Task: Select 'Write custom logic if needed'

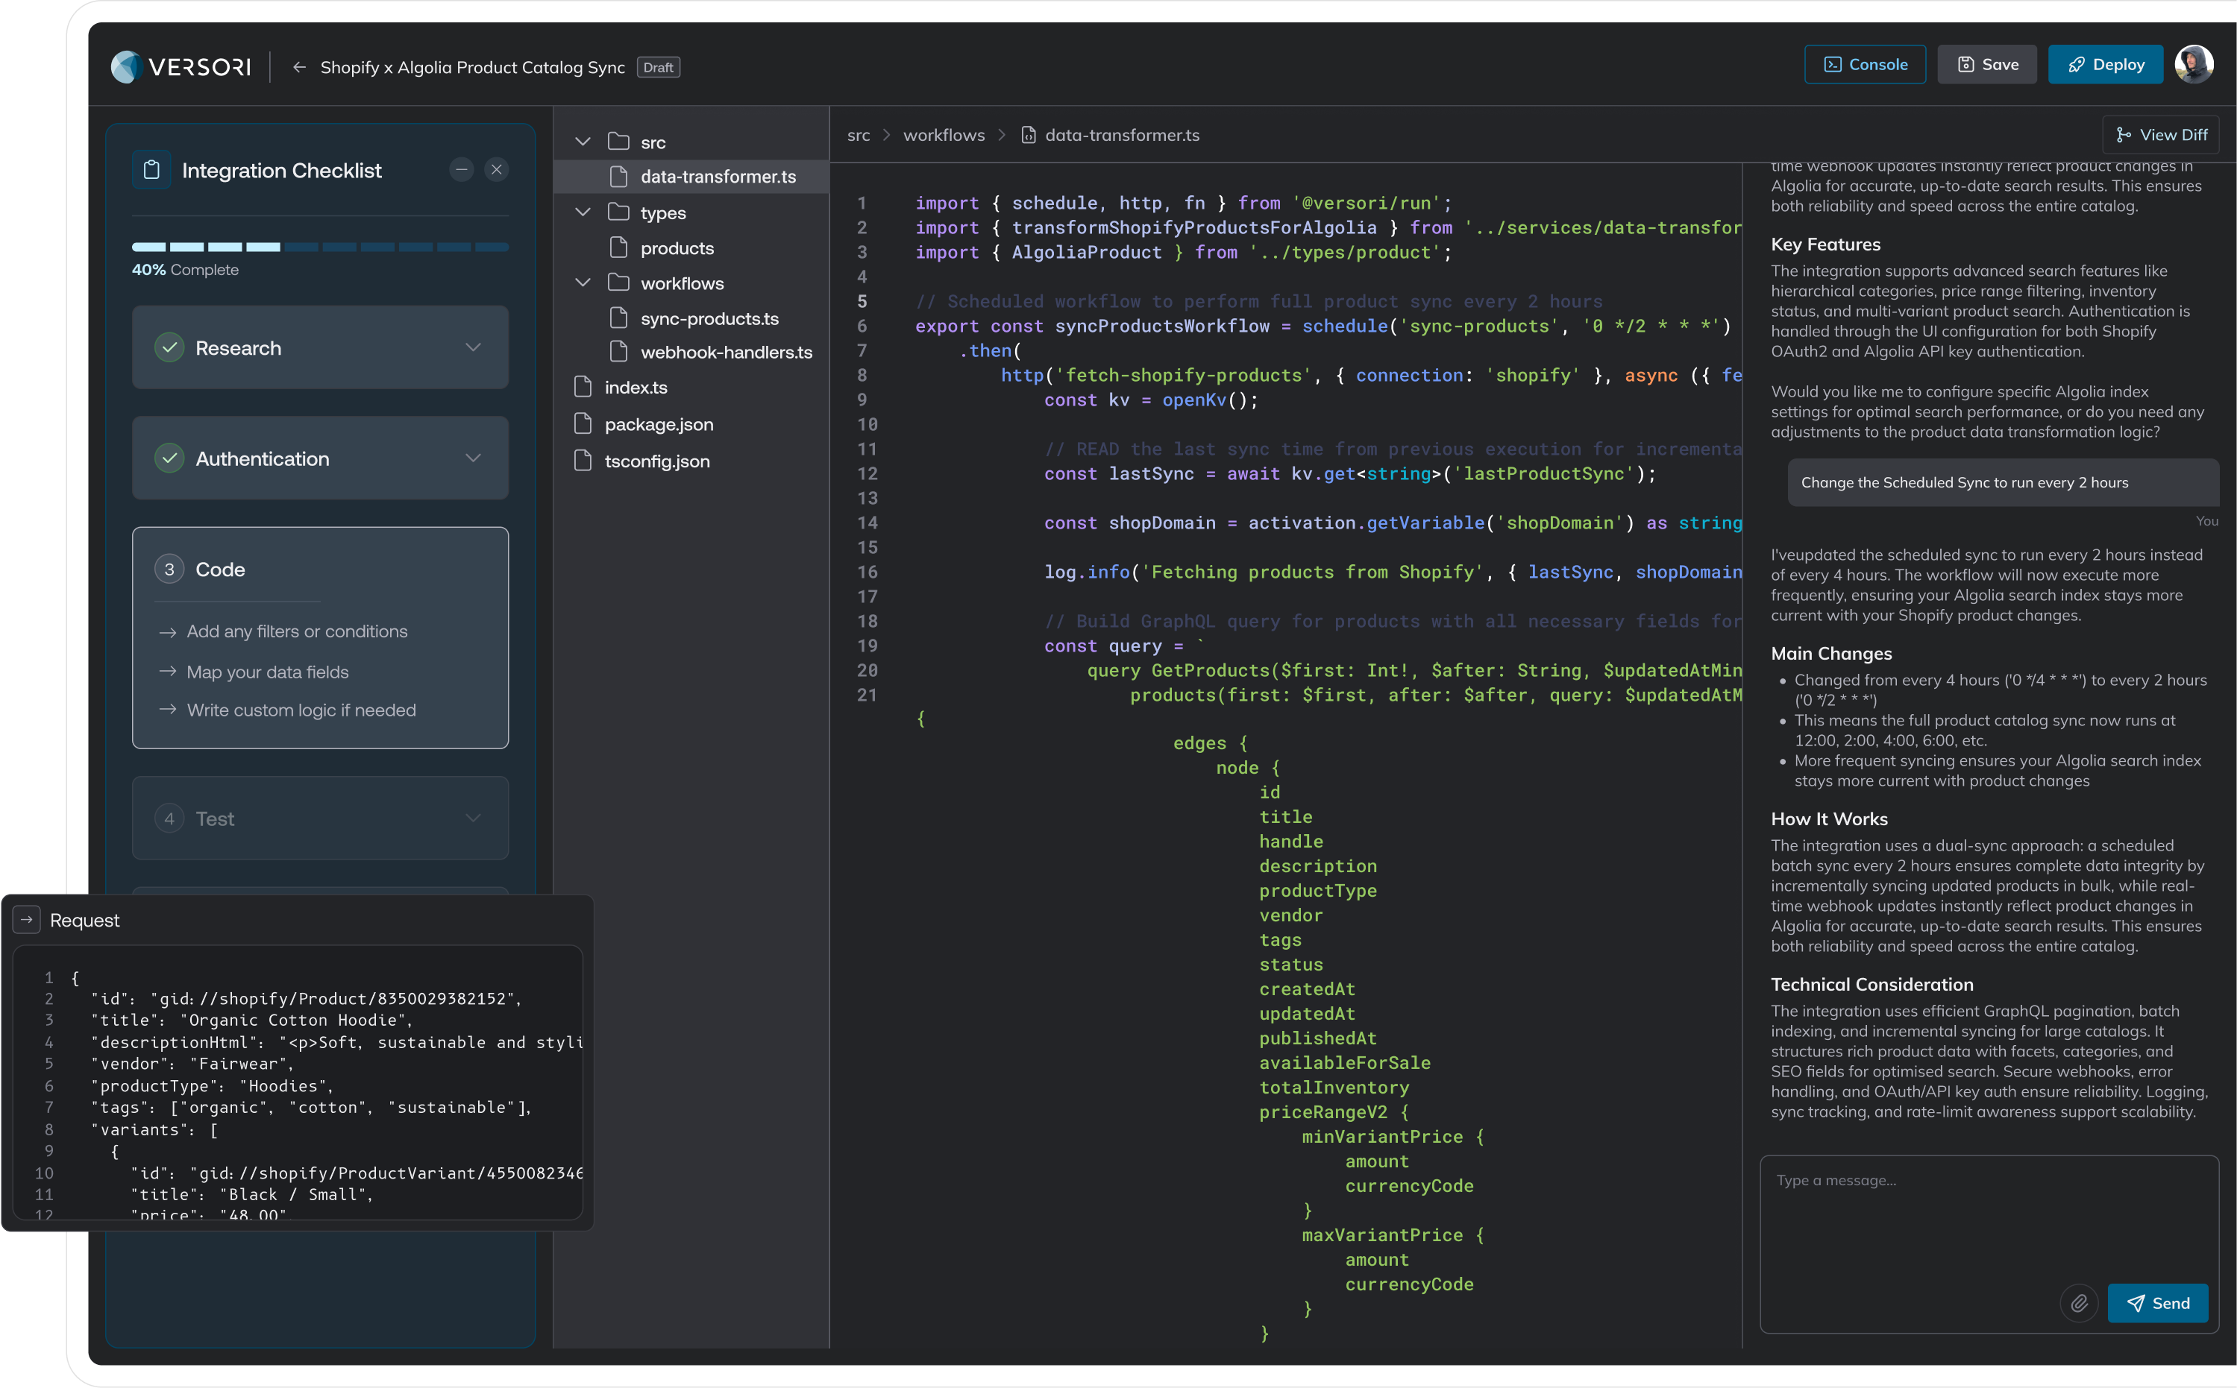Action: point(301,710)
